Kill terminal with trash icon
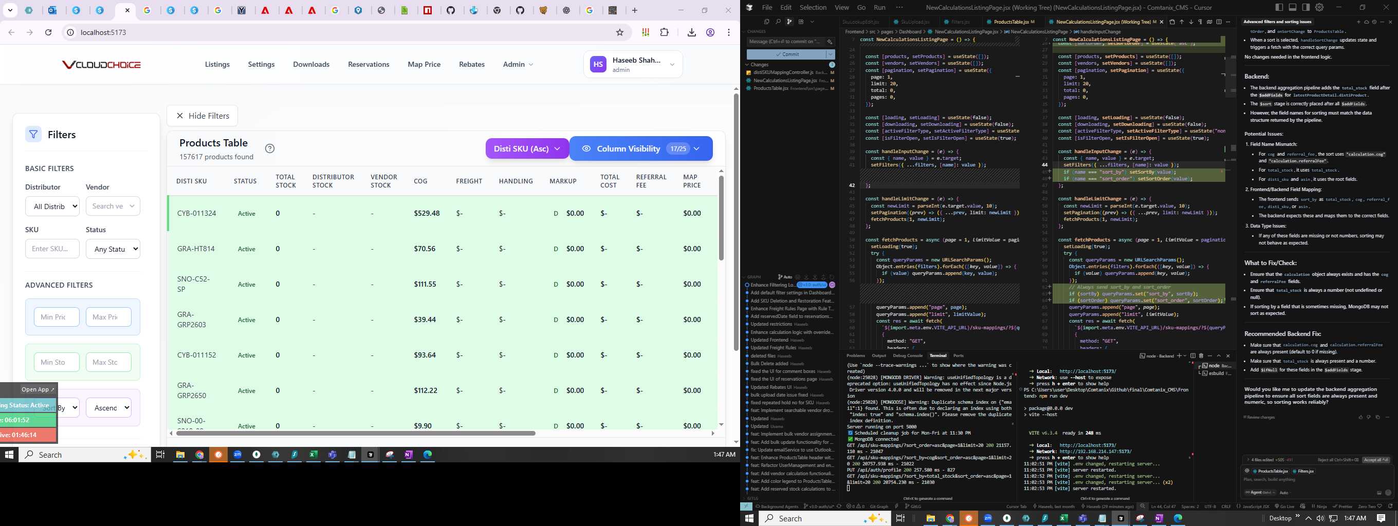The width and height of the screenshot is (1398, 526). click(1201, 356)
